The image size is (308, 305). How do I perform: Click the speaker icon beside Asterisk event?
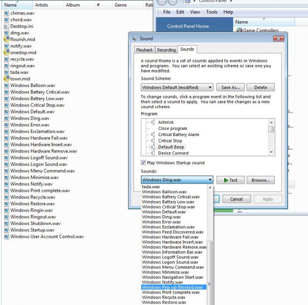click(x=153, y=122)
